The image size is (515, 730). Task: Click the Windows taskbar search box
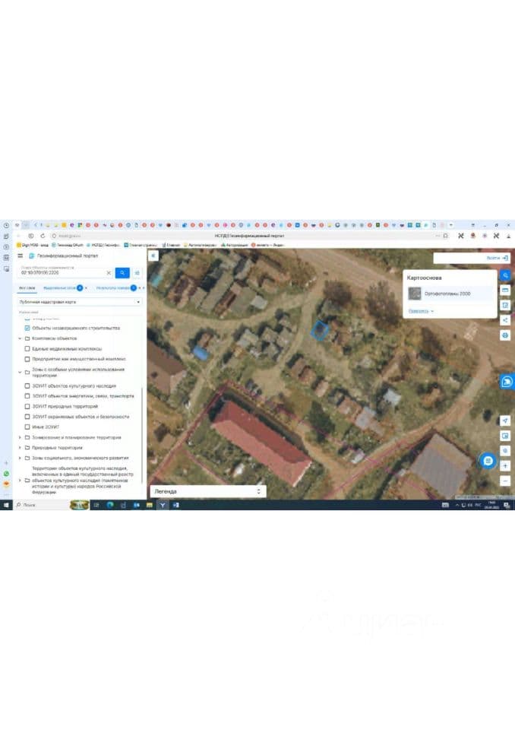[42, 505]
